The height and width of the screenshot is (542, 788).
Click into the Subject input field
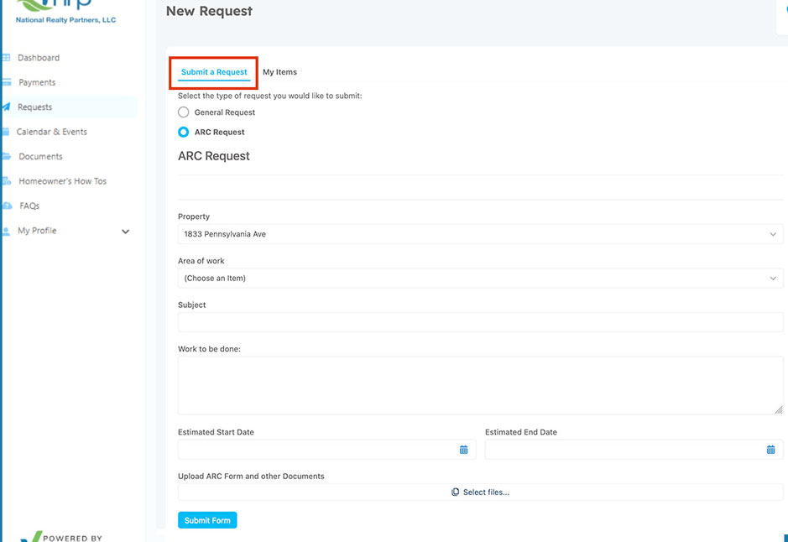click(480, 322)
